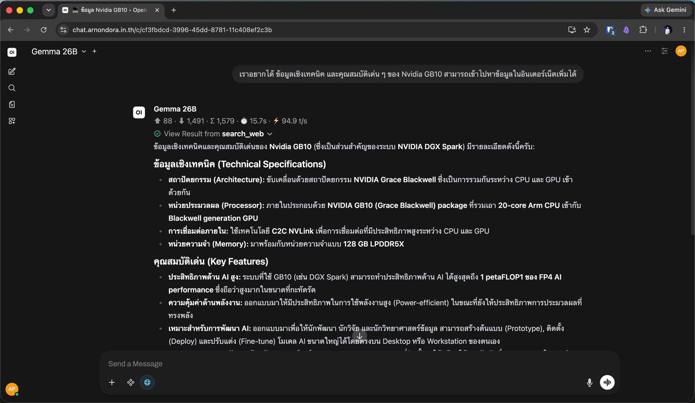
Task: Click the AP avatar at bottom left
Action: tap(12, 389)
